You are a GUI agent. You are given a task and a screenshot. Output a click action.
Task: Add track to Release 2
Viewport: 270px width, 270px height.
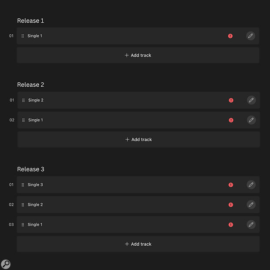point(138,139)
